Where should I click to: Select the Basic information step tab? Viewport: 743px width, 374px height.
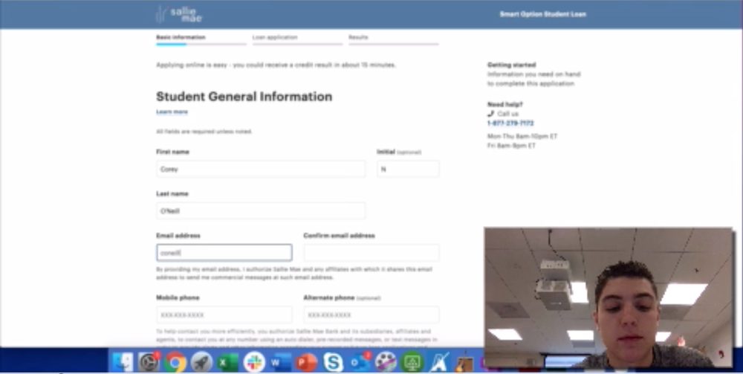[x=181, y=37]
